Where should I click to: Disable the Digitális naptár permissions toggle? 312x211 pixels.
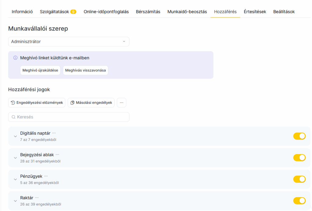(x=299, y=136)
